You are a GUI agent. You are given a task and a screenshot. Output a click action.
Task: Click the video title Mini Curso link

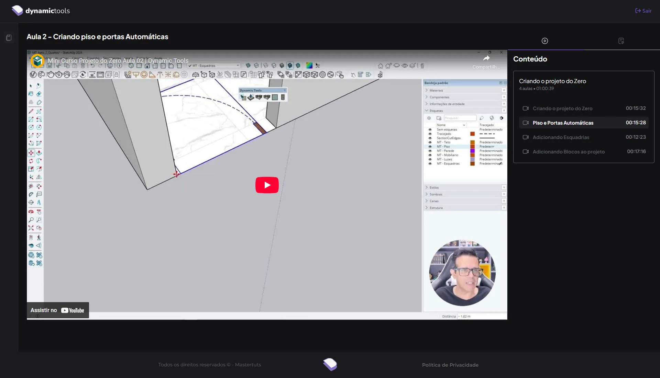click(118, 61)
